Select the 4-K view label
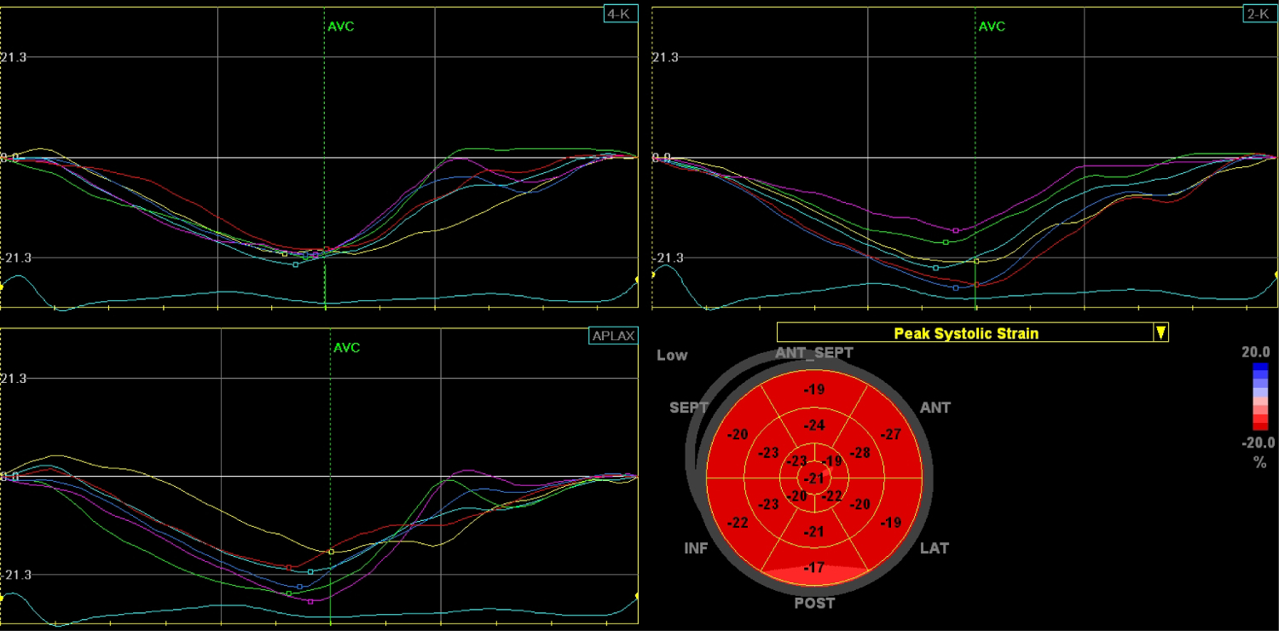This screenshot has width=1279, height=631. click(619, 14)
